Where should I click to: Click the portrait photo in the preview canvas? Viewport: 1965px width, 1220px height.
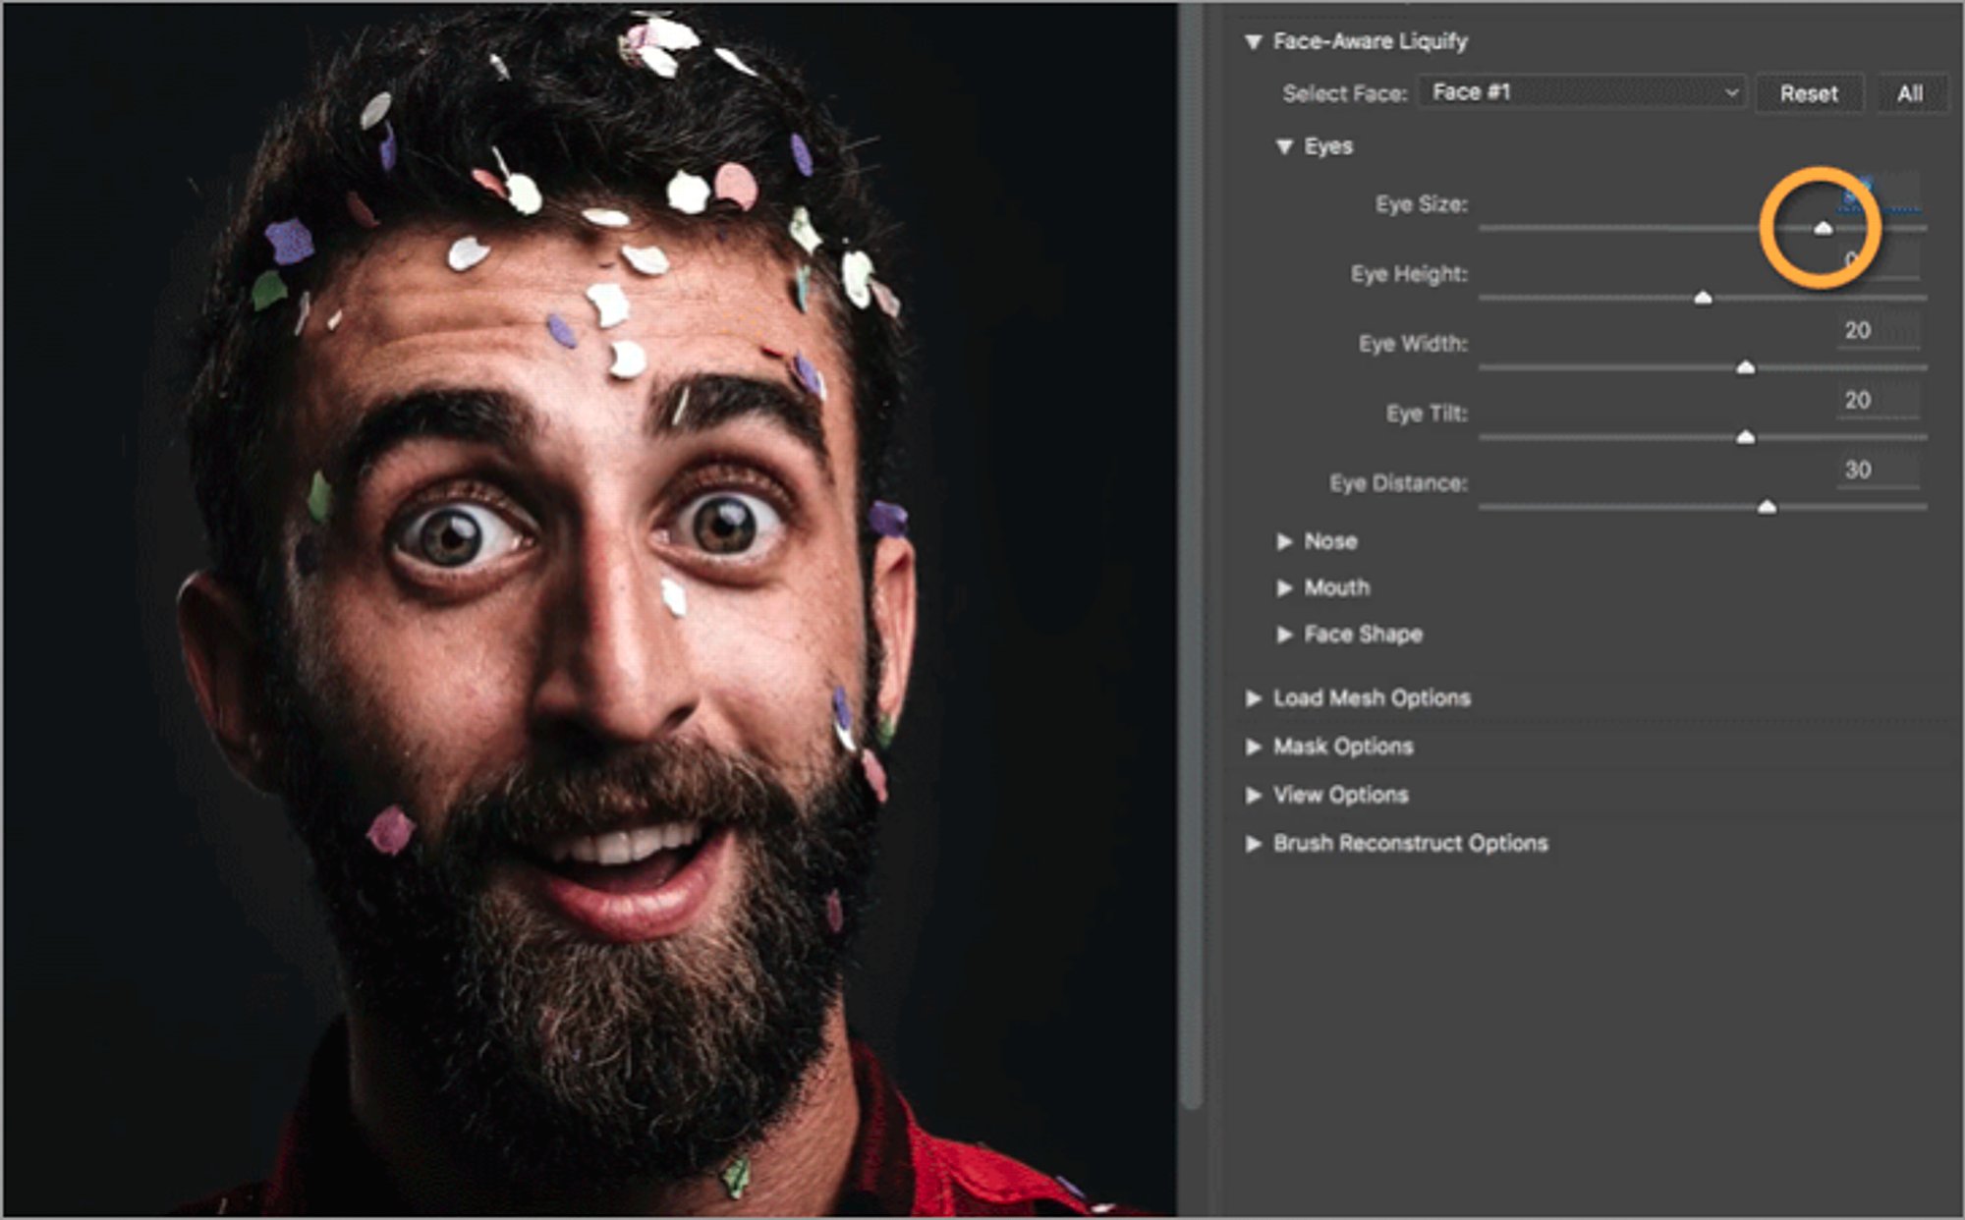[x=589, y=609]
